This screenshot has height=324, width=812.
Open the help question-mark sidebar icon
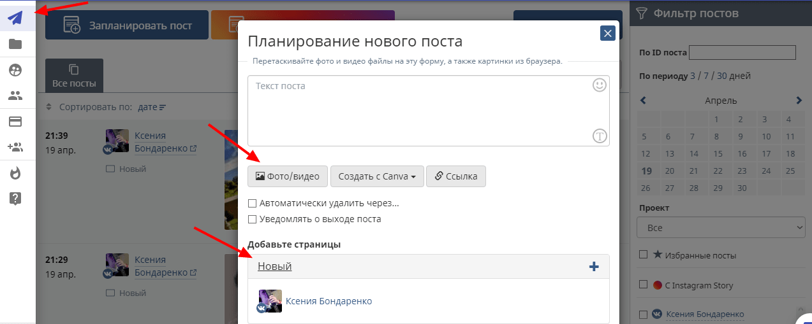pyautogui.click(x=15, y=199)
